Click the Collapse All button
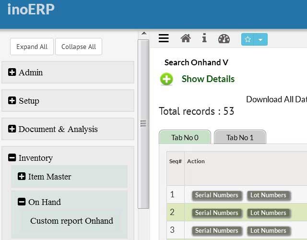Screen dimensions: 307x240 click(x=79, y=47)
